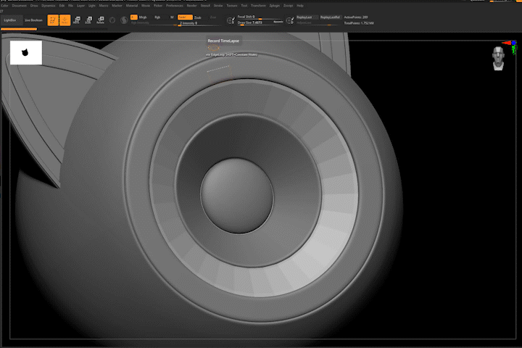Viewport: 522px width, 348px height.
Task: Open the Movie menu
Action: (x=146, y=6)
